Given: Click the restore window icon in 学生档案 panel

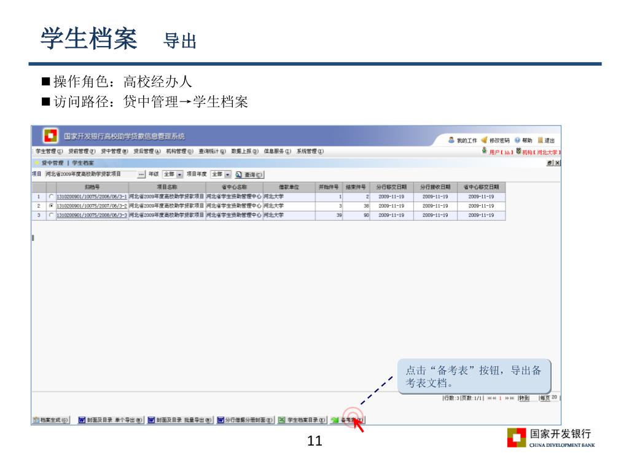Looking at the screenshot, I should 550,163.
